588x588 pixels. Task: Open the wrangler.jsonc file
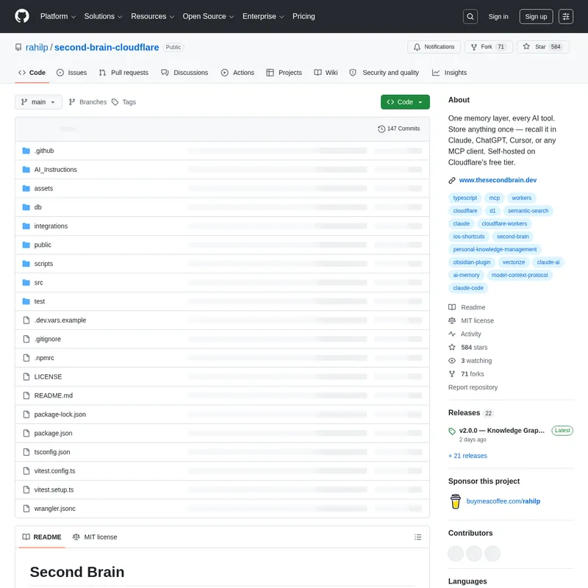(54, 509)
